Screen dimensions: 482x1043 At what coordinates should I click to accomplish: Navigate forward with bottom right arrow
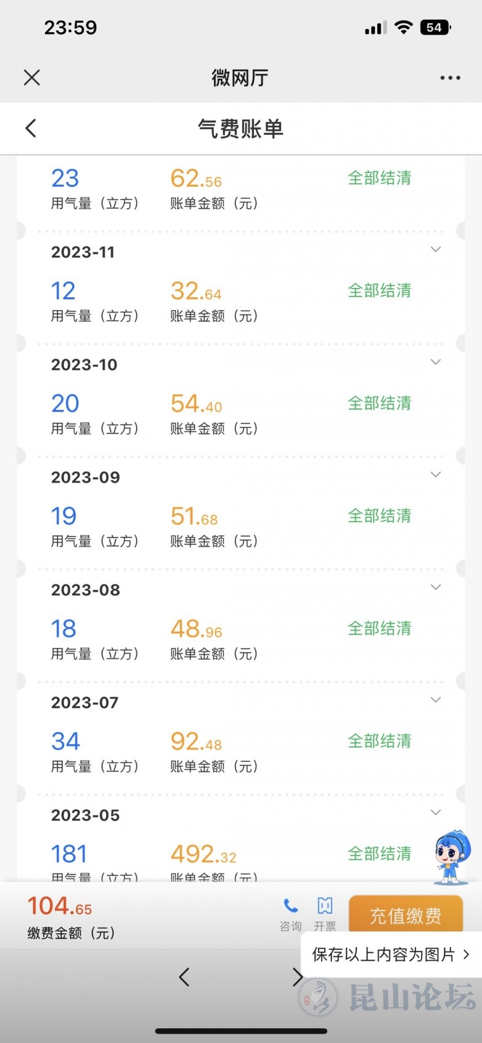tap(297, 977)
